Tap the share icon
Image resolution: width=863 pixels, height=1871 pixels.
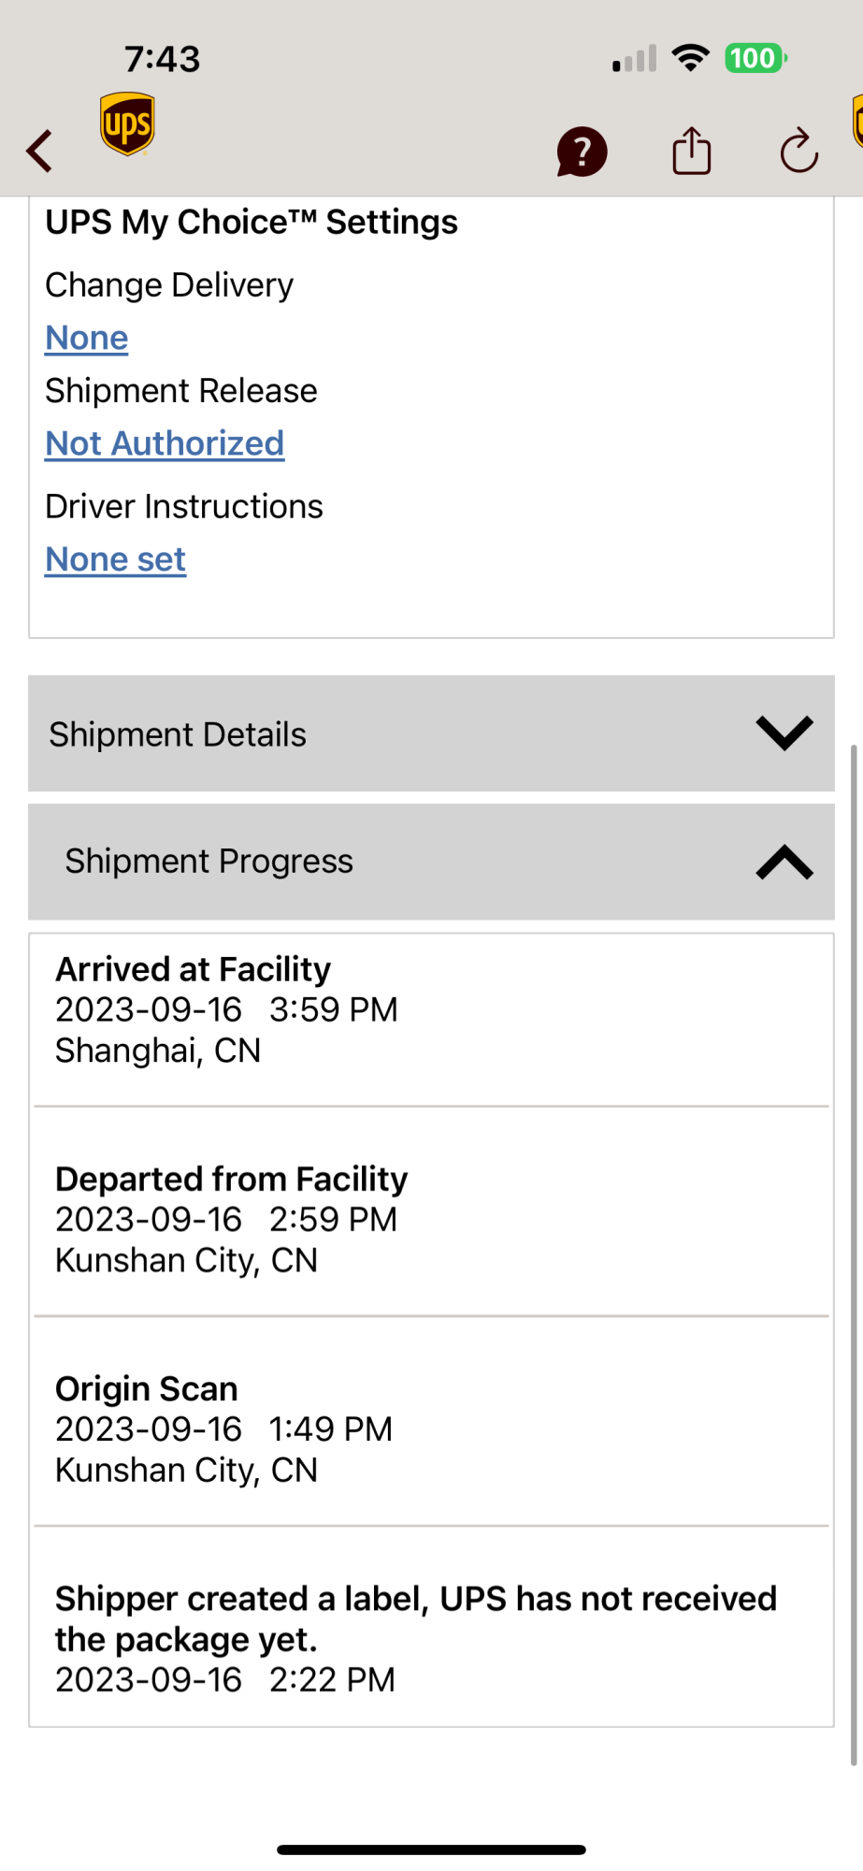click(692, 151)
